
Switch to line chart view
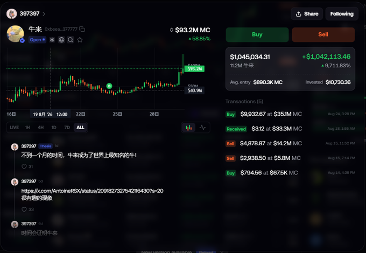202,128
